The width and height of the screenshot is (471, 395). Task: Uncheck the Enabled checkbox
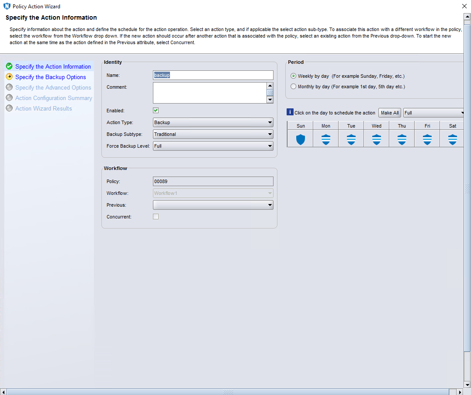156,111
